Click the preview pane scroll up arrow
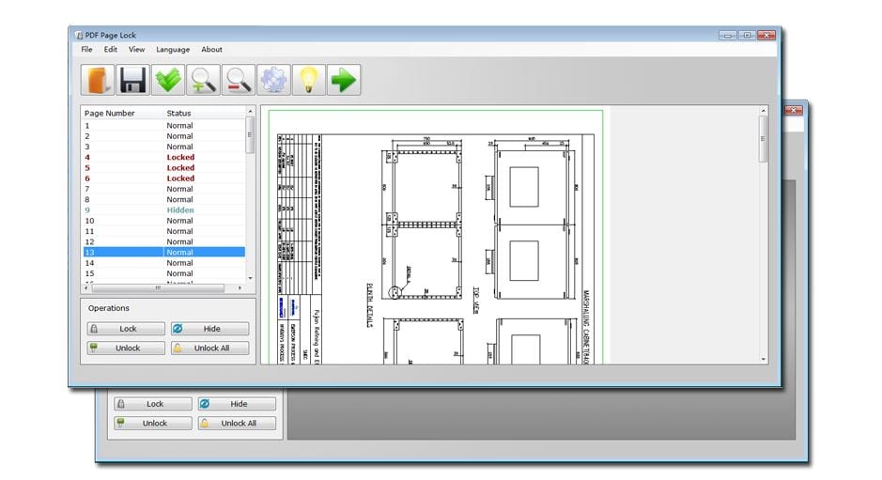The width and height of the screenshot is (882, 480). [764, 111]
